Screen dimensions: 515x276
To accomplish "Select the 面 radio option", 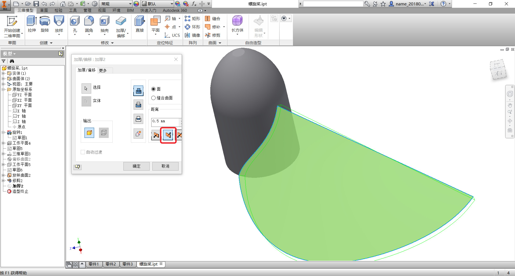I will (156, 89).
